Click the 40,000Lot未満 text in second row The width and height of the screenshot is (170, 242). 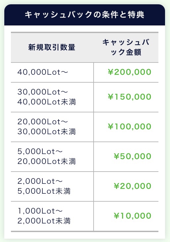tap(47, 102)
